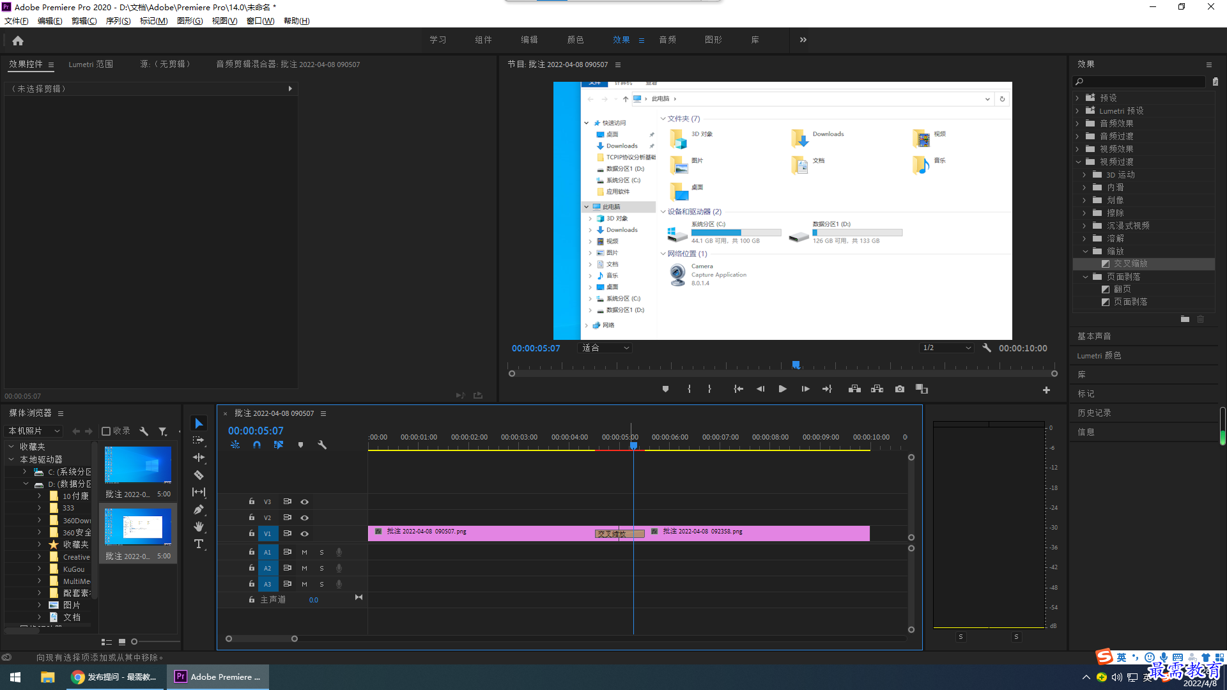Solo audio track A2

pos(321,568)
